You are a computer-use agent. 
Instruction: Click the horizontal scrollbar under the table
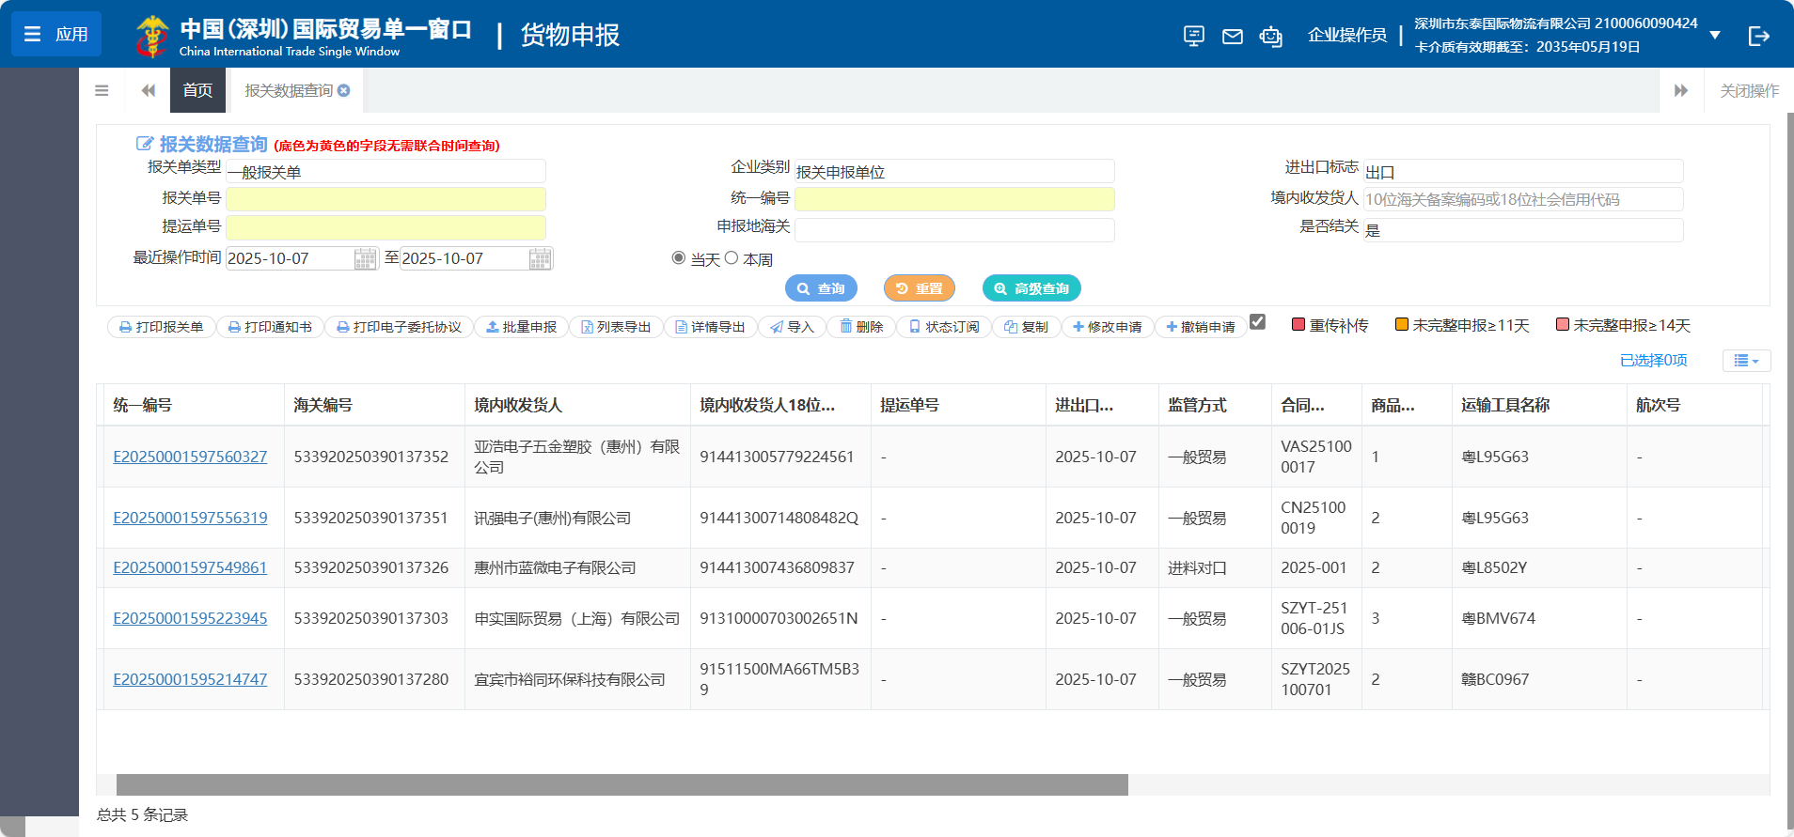point(621,784)
